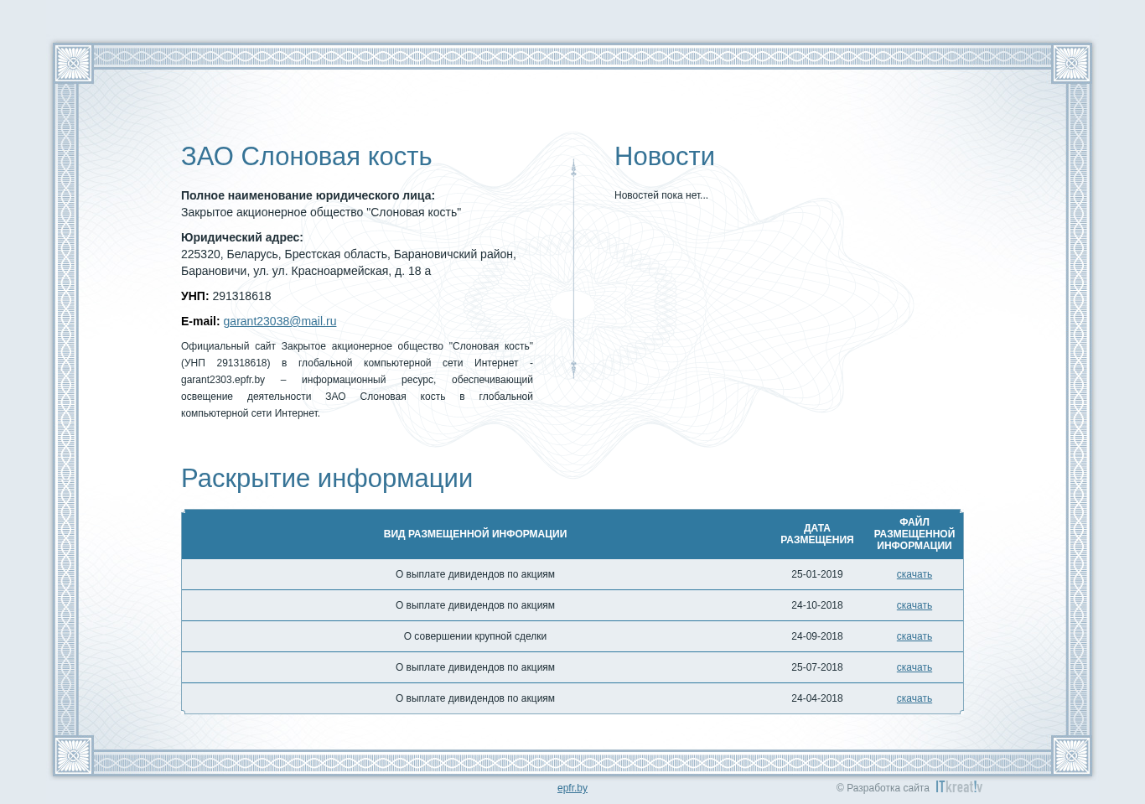Download the 25-01-2019 dividend file
The width and height of the screenshot is (1145, 804).
tap(914, 574)
